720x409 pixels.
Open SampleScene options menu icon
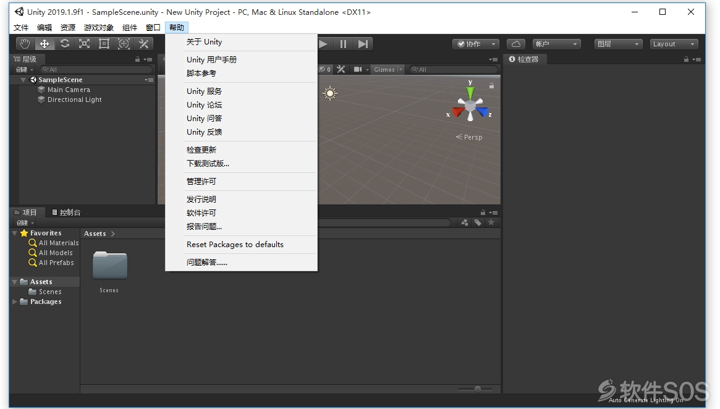click(149, 80)
